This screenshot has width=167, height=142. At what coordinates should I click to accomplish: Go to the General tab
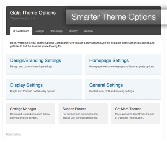click(x=88, y=31)
